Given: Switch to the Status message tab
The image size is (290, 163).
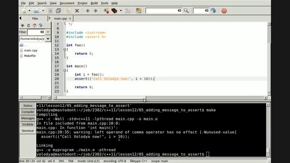Looking at the screenshot, I should click(x=28, y=105).
